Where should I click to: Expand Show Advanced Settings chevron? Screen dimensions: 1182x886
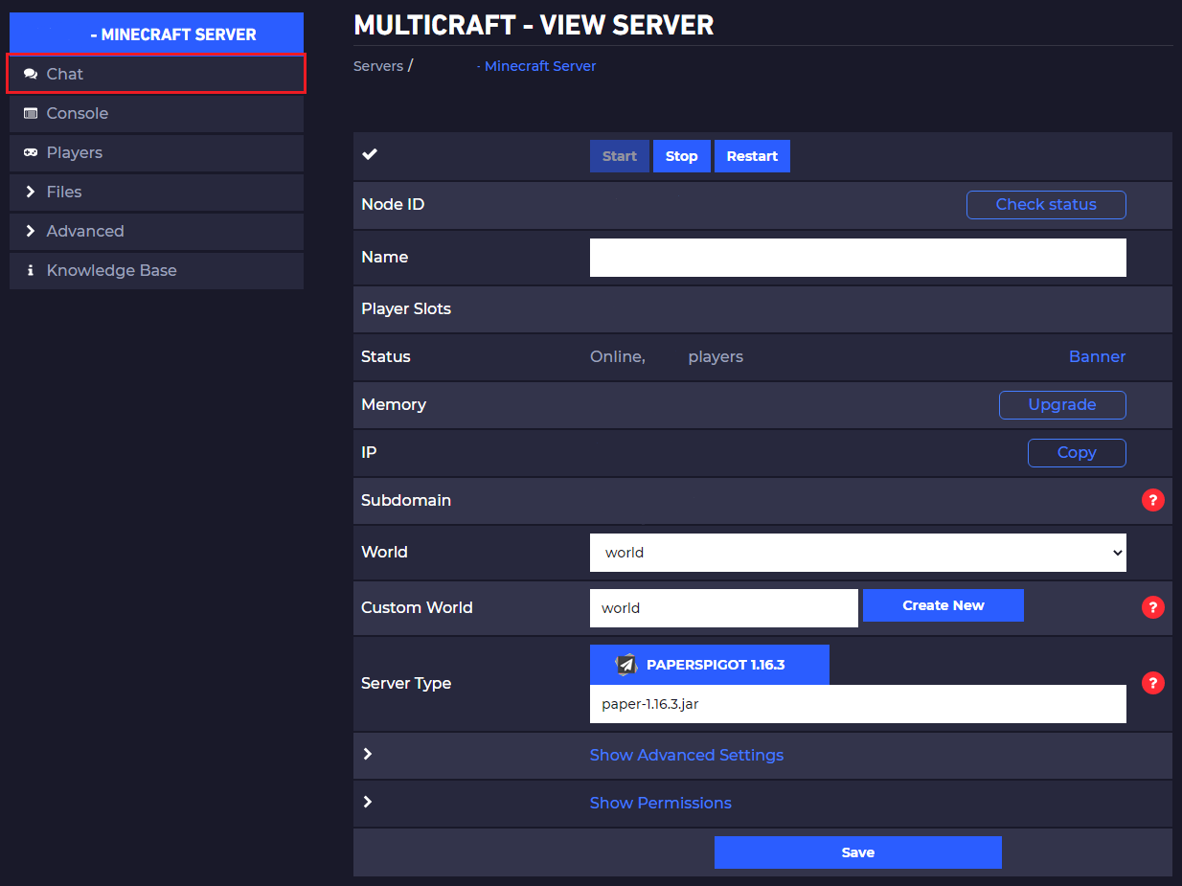pyautogui.click(x=368, y=755)
